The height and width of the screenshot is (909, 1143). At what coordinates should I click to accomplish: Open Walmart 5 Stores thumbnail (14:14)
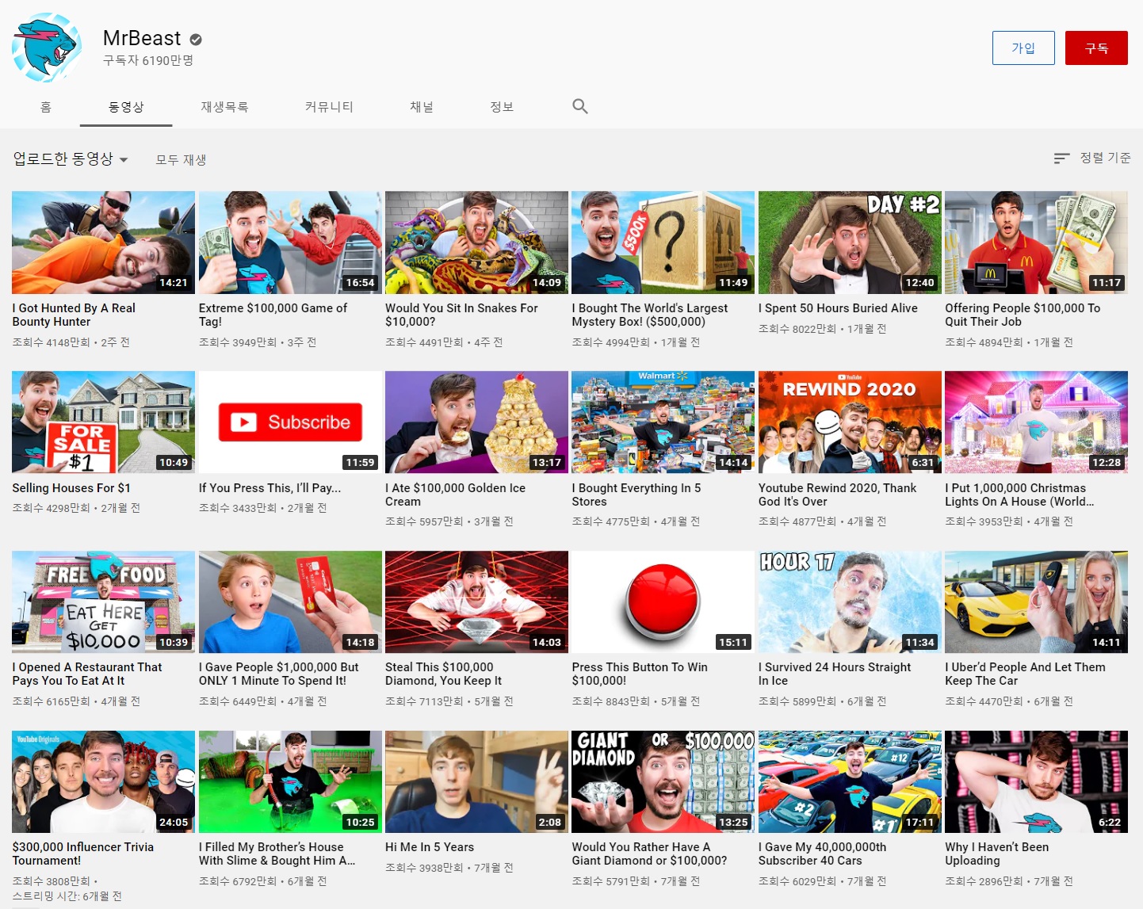[x=663, y=422]
